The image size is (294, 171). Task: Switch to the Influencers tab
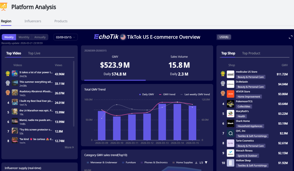tap(33, 21)
